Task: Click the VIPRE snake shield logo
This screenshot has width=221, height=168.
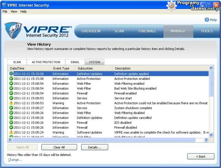Action: point(13,31)
